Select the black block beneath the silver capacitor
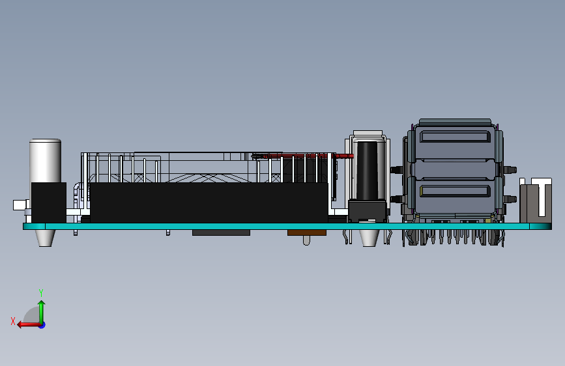Screen dimensions: 565x366 point(49,203)
